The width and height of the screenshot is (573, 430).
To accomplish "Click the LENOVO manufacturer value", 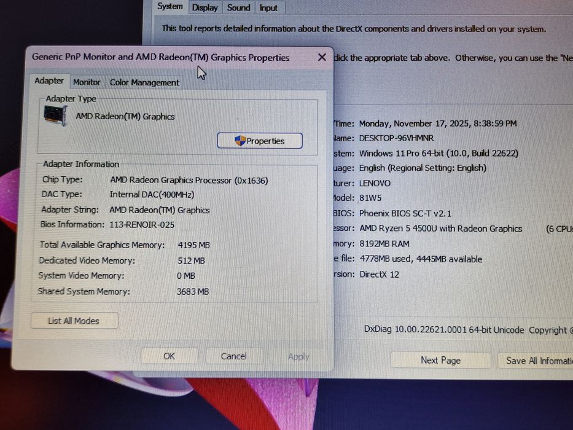I will [x=375, y=183].
